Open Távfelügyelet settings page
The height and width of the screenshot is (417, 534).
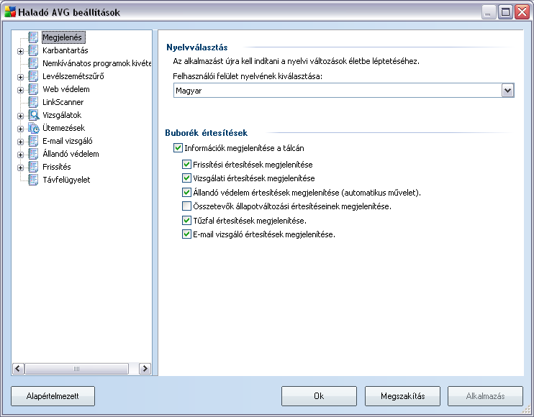(66, 180)
